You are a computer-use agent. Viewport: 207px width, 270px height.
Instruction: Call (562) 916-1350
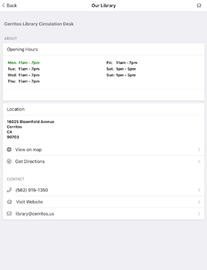click(32, 190)
